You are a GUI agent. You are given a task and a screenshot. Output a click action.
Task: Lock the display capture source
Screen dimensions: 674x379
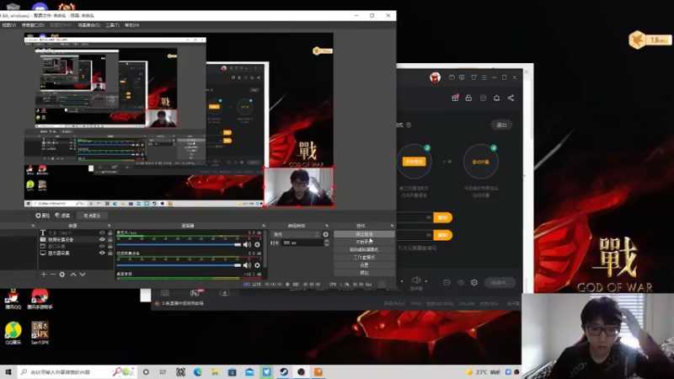110,254
